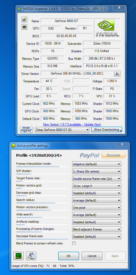Click the Driver Version field
136x275 pixels.
(77, 74)
